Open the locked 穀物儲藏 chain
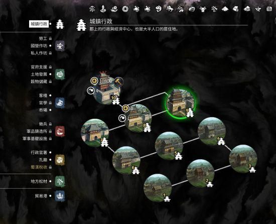276x224 pixels. [39, 82]
